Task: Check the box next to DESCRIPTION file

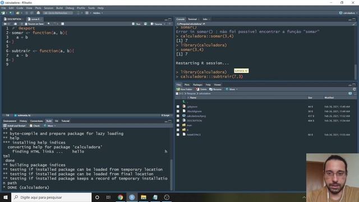Action: (x=178, y=121)
